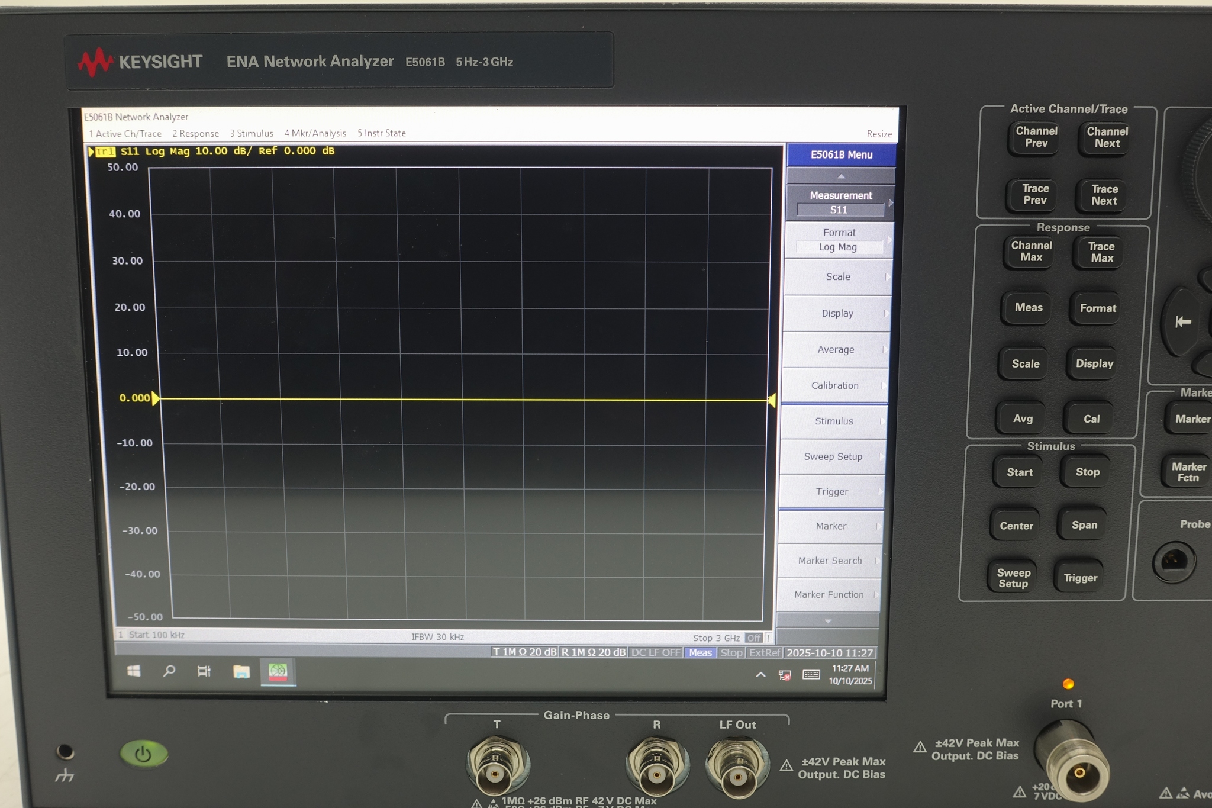Select the Tr1 trace indicator
Image resolution: width=1212 pixels, height=808 pixels.
point(105,152)
